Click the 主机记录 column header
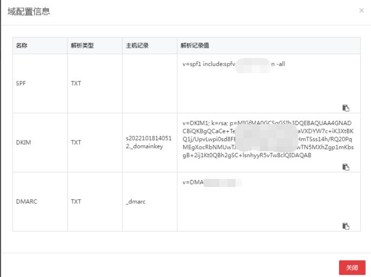The width and height of the screenshot is (371, 277). (136, 46)
